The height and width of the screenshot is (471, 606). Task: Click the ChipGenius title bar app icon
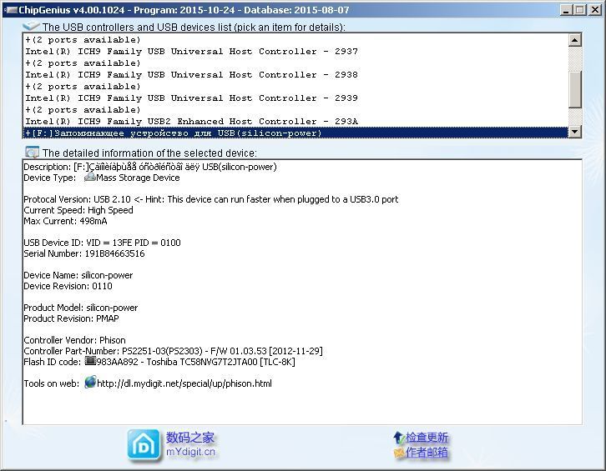[x=11, y=10]
